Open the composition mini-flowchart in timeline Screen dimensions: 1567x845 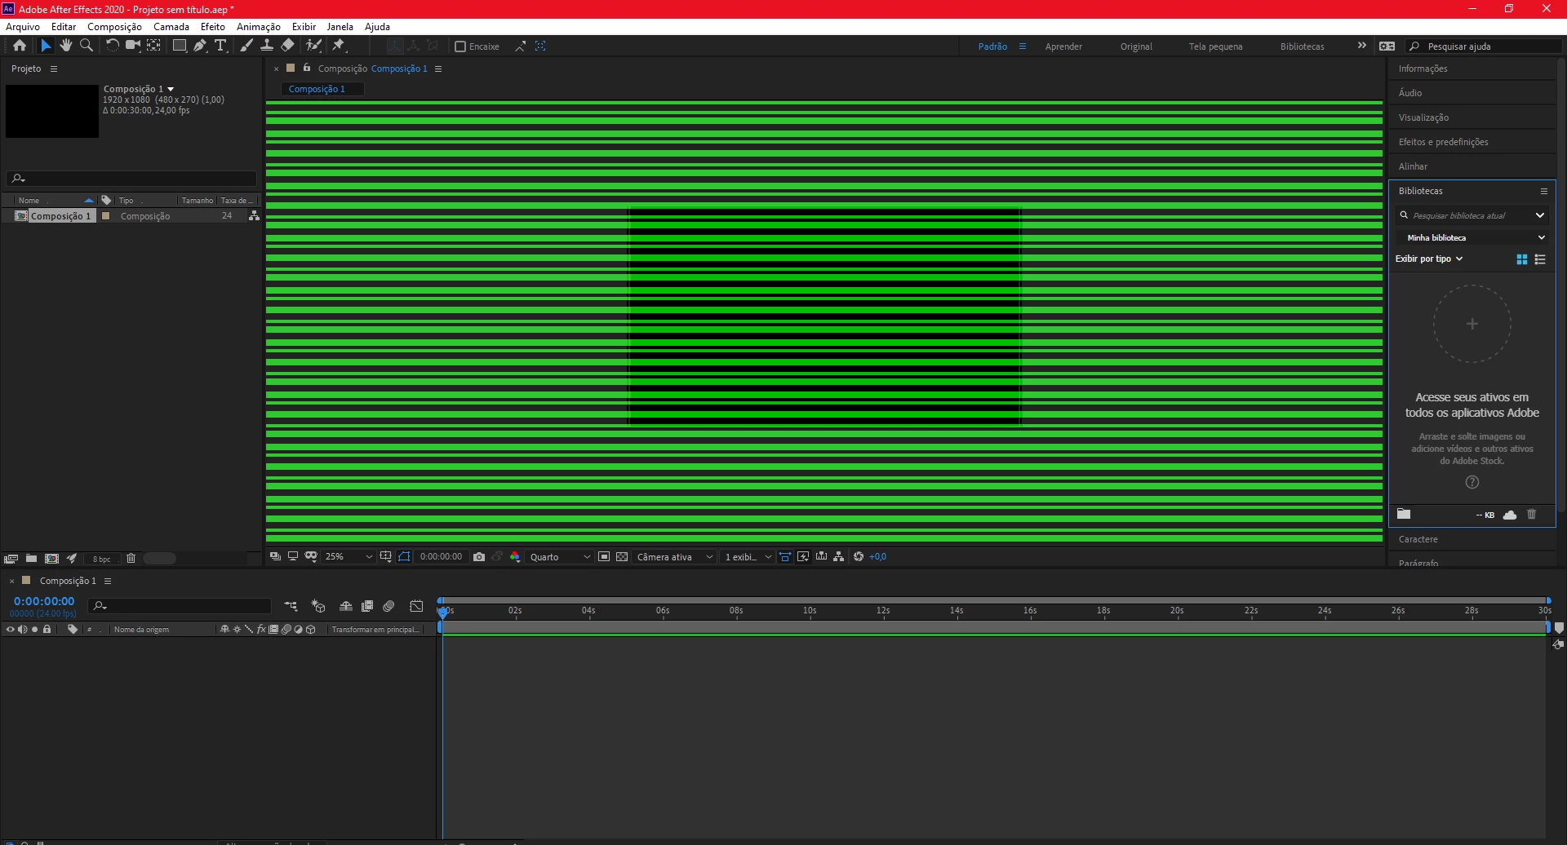291,606
